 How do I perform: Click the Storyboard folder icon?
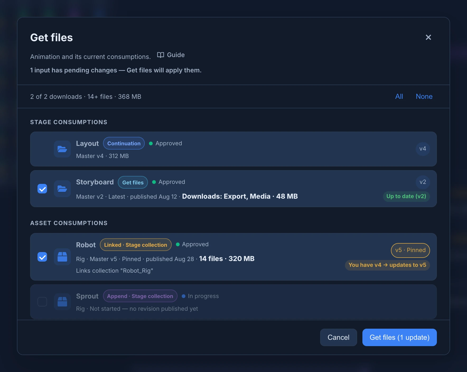[x=62, y=189]
